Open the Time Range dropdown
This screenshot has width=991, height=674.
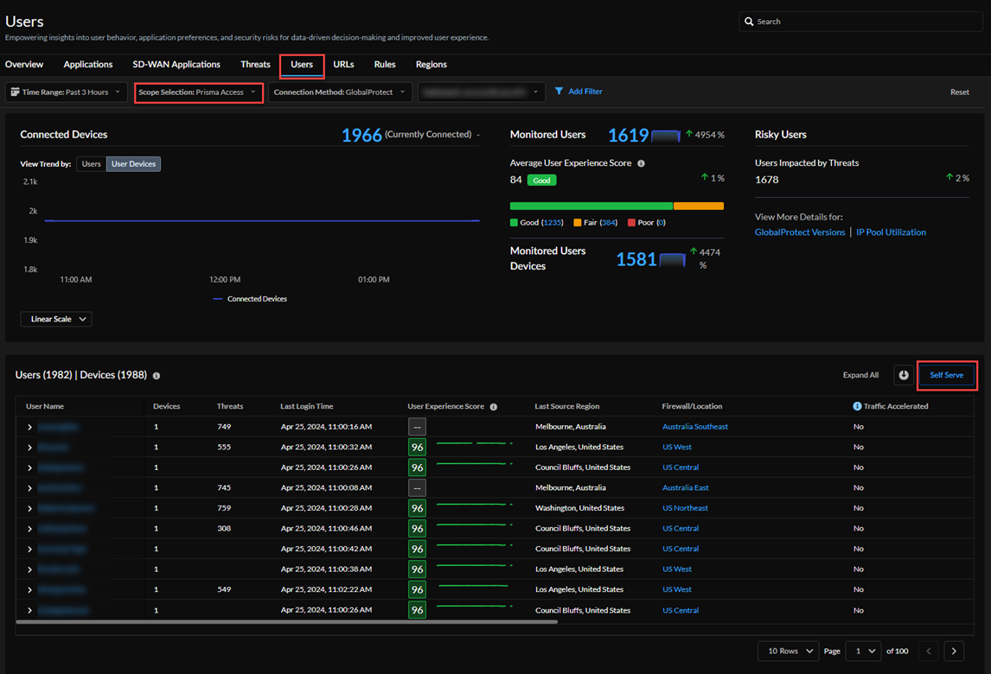[x=67, y=92]
